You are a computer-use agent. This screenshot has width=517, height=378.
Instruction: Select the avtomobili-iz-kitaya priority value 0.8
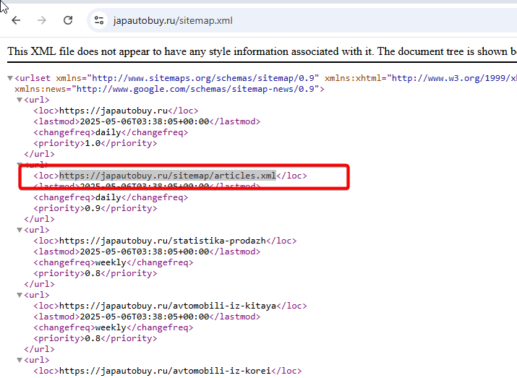click(93, 338)
